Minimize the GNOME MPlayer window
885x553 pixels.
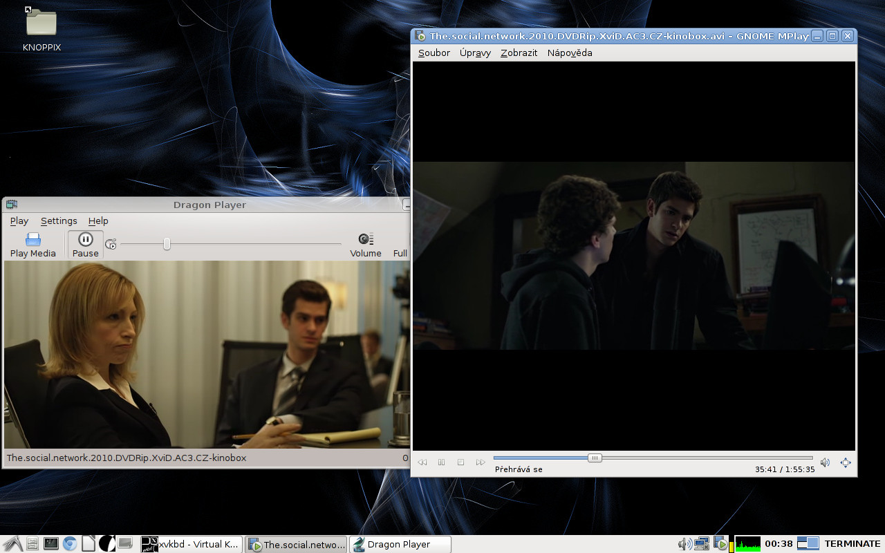click(817, 36)
